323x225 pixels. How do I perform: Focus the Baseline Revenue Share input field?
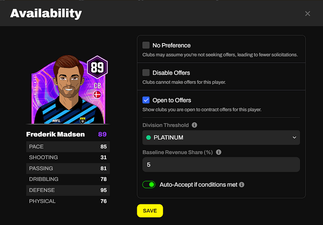(221, 165)
